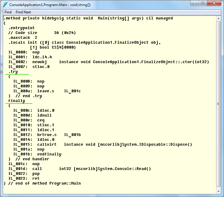This screenshot has width=224, height=197.
Task: Click the '// end .try' comment
Action: point(29,96)
